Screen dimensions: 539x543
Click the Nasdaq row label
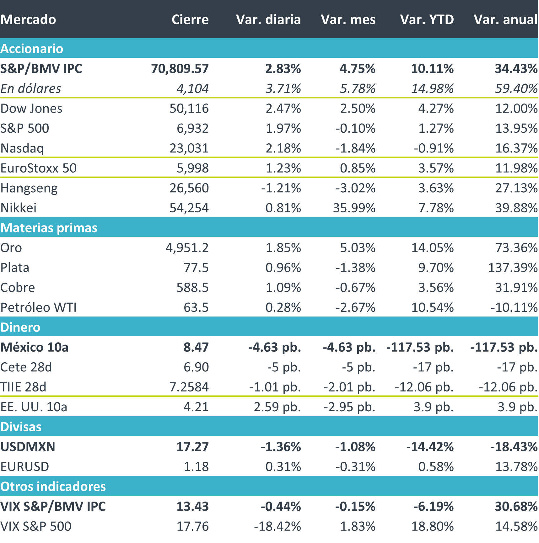(22, 148)
